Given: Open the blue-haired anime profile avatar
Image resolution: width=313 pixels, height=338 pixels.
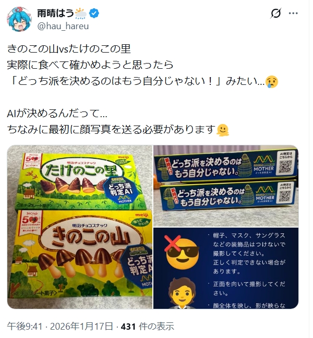Looking at the screenshot, I should coord(19,19).
